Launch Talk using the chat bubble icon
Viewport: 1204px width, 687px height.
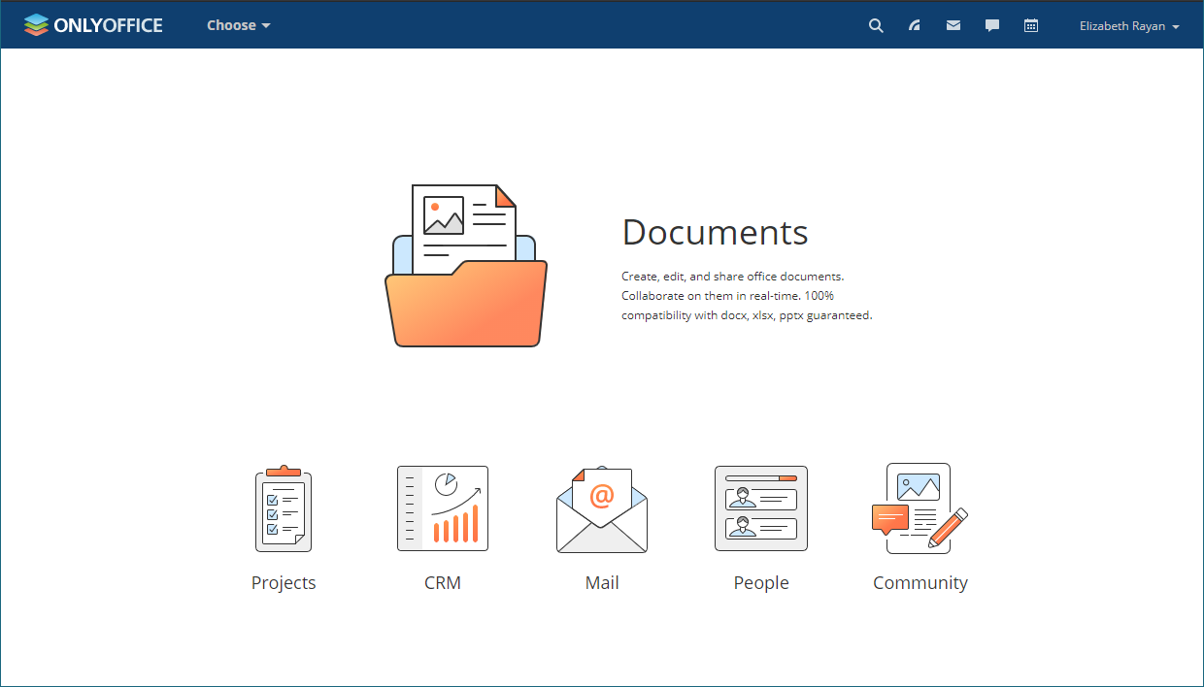[991, 25]
